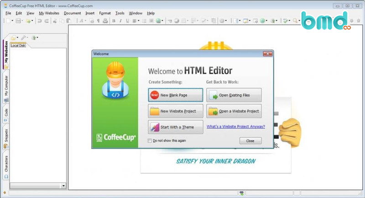Expand the Save icon dropdown arrow
The width and height of the screenshot is (365, 198).
[x=22, y=21]
